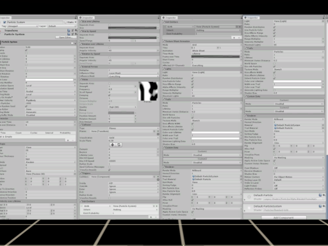This screenshot has height=246, width=328.
Task: Open the Transform component gear menu
Action: tap(76, 31)
